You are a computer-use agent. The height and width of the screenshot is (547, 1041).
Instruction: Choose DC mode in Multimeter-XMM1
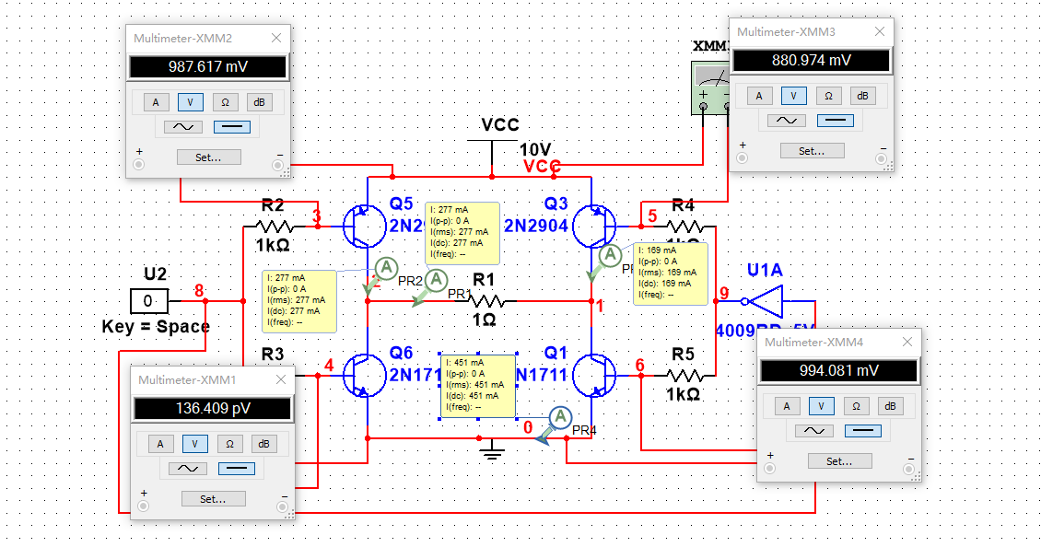click(x=237, y=469)
